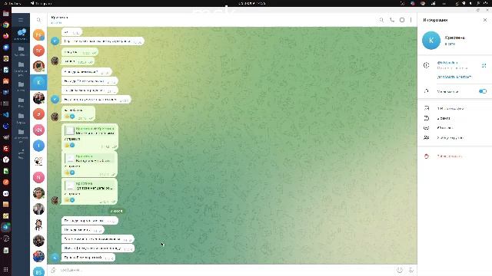Open the cat photo avatar chat

pyautogui.click(x=38, y=67)
